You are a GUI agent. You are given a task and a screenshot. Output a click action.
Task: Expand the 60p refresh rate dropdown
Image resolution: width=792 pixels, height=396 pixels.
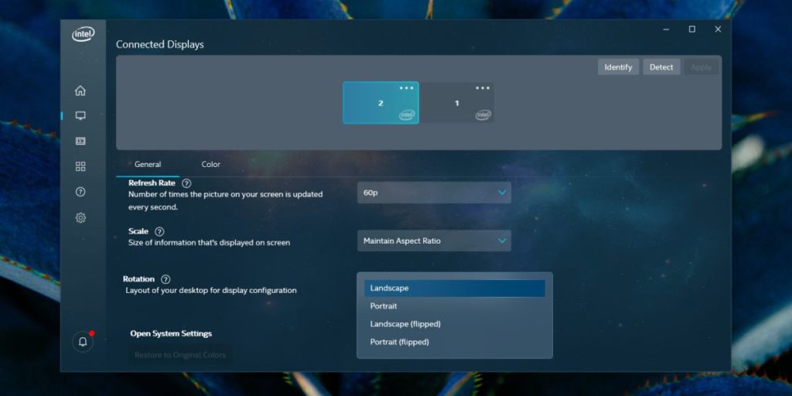pos(434,193)
